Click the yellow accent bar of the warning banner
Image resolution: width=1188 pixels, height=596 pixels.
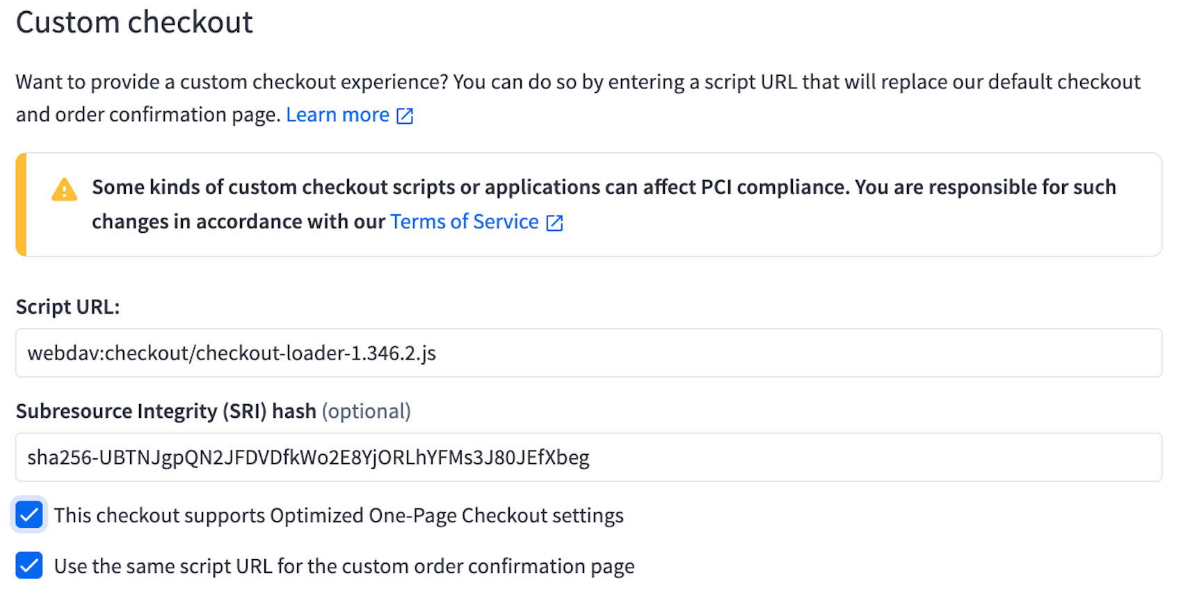click(22, 204)
